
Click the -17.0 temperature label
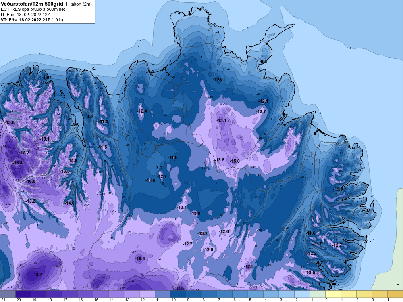tap(24, 152)
